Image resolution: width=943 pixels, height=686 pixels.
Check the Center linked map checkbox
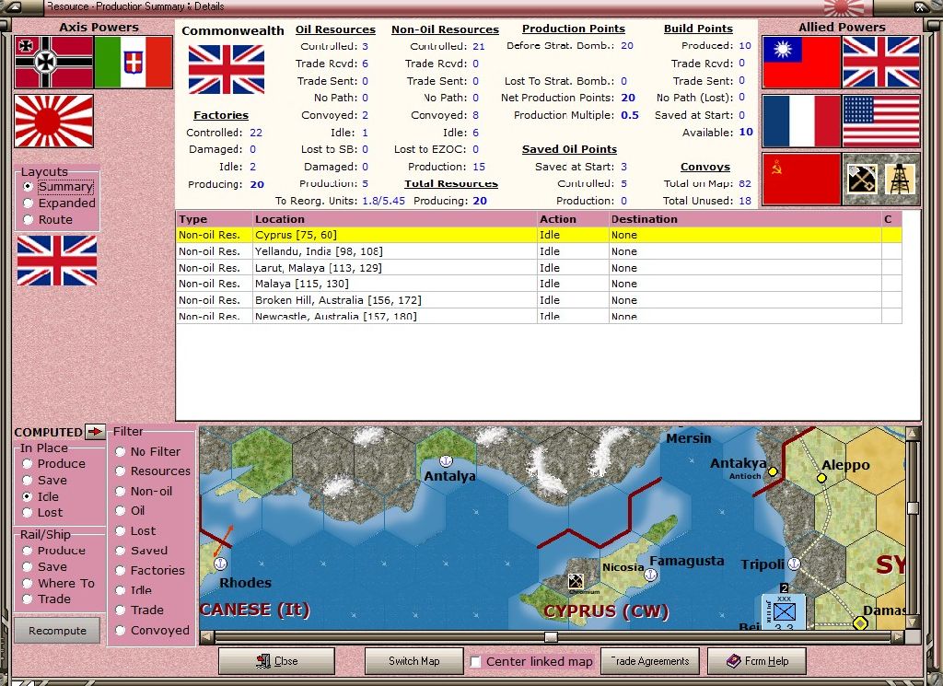(475, 661)
